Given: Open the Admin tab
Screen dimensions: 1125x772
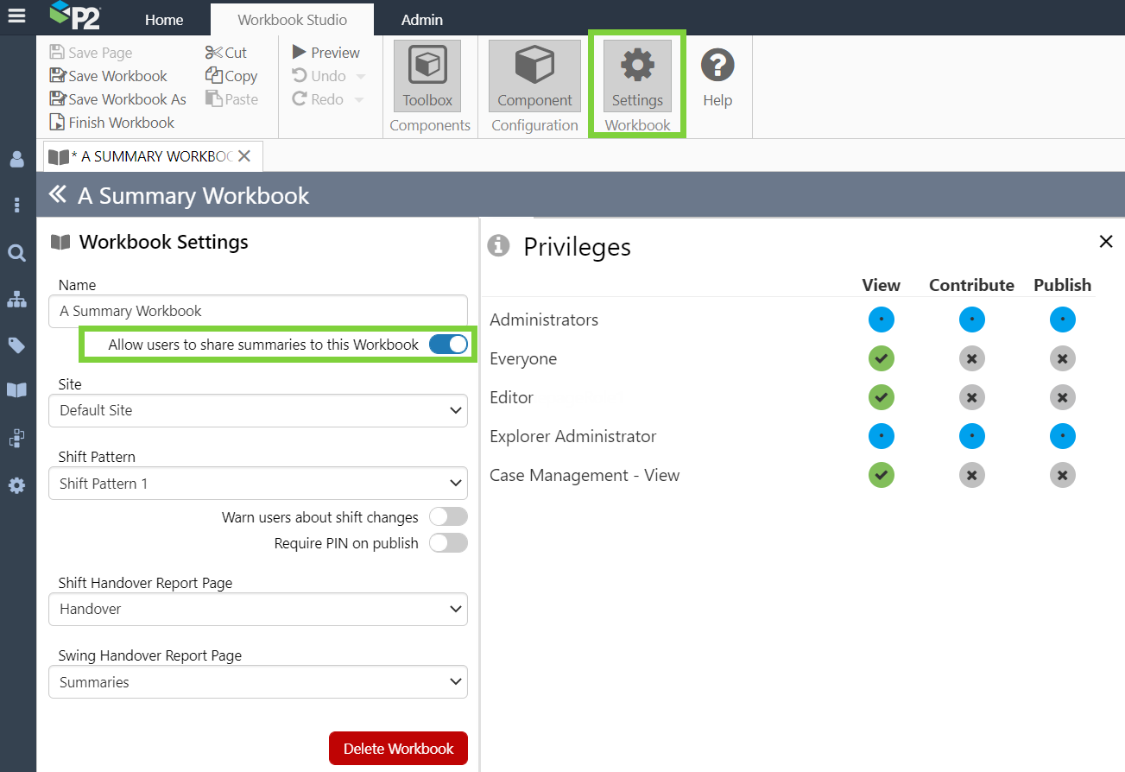Looking at the screenshot, I should coord(421,19).
